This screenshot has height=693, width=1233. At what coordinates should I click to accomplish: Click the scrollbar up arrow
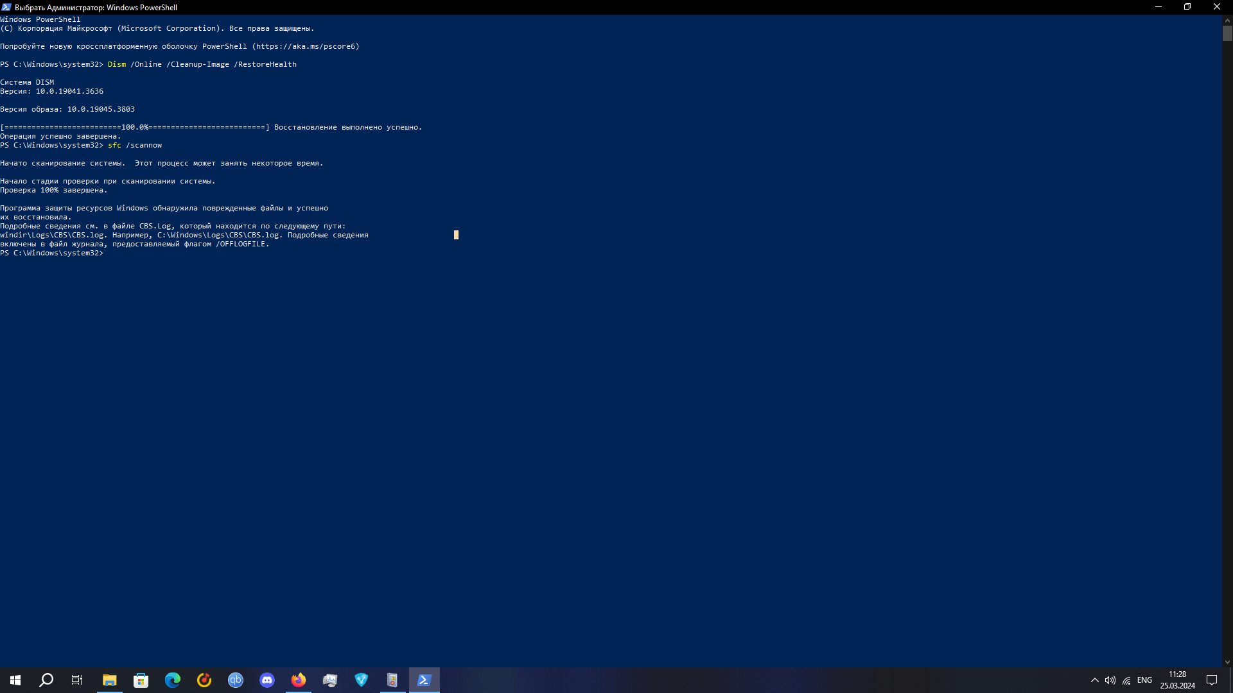pyautogui.click(x=1227, y=20)
